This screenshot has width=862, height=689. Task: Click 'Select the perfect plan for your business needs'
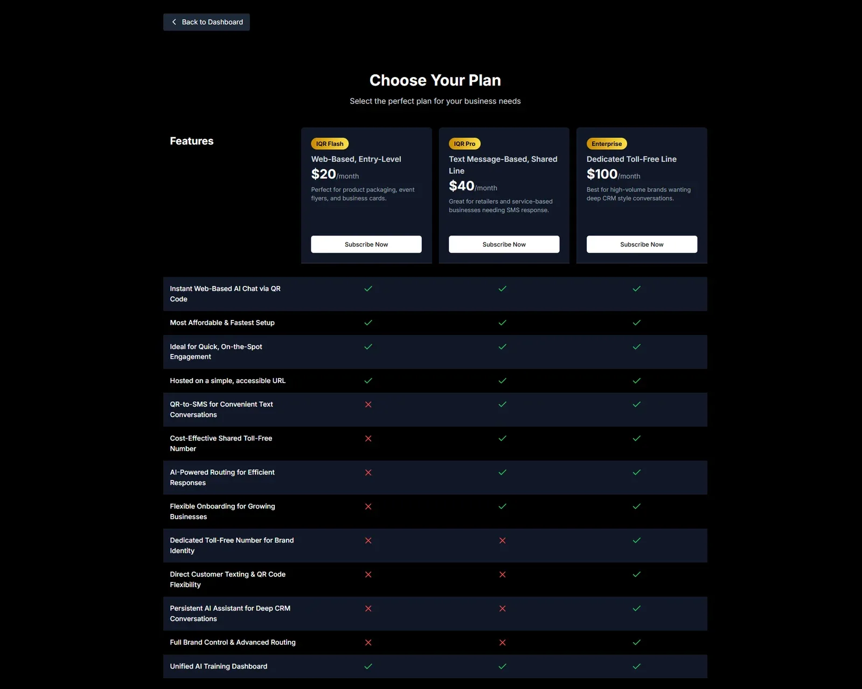(435, 101)
